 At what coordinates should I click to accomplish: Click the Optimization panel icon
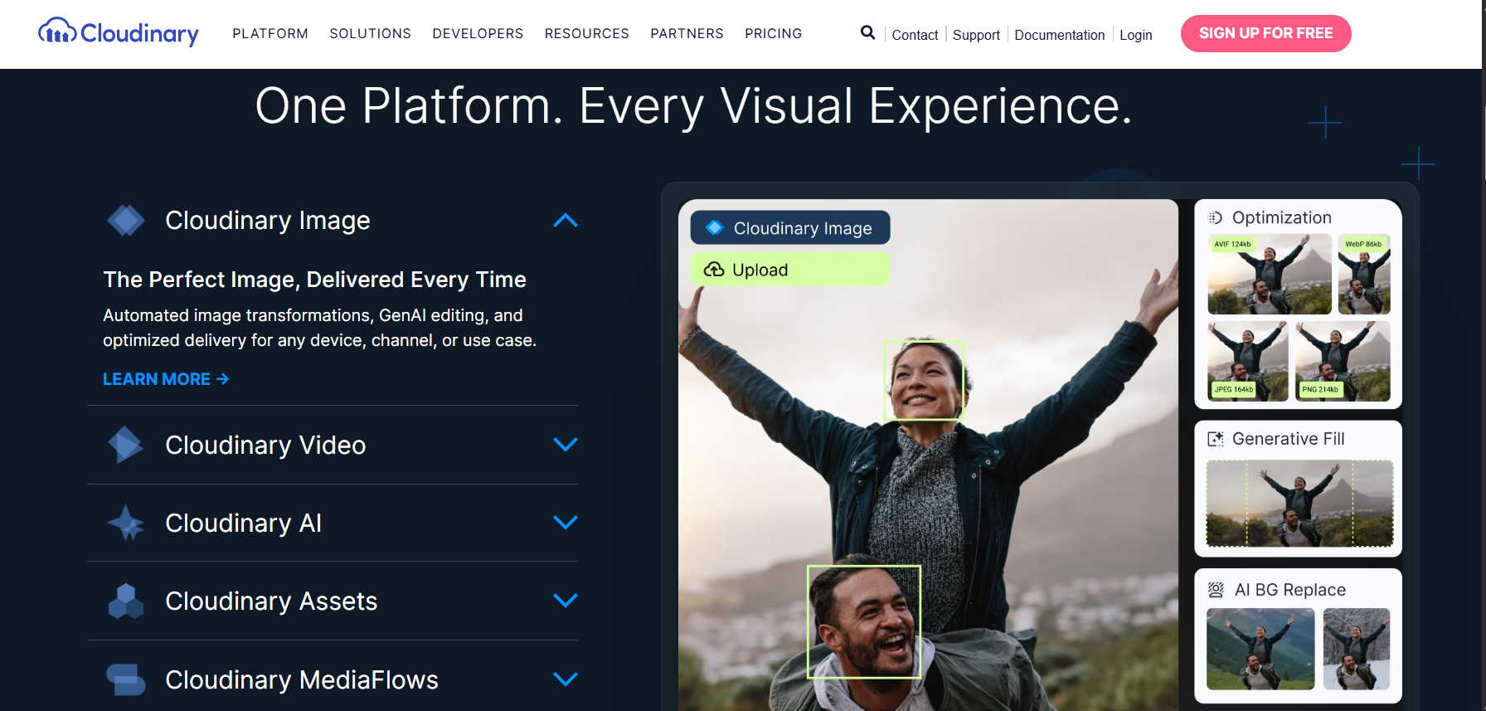click(1215, 218)
